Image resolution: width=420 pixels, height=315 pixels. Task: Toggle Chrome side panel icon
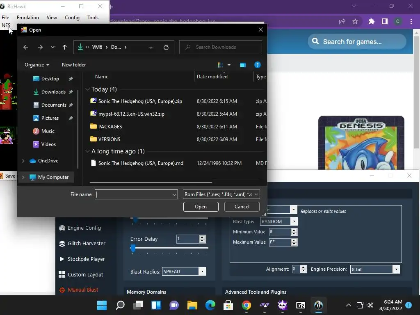pyautogui.click(x=385, y=21)
